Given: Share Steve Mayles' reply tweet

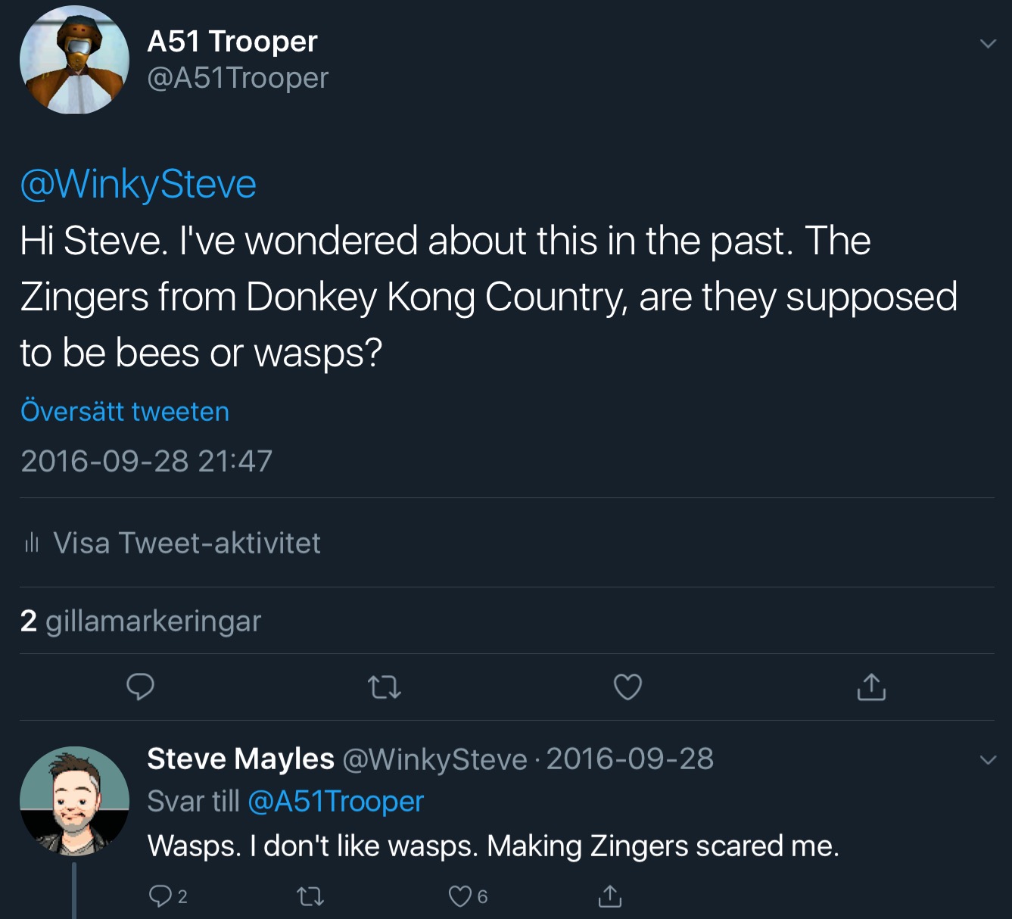Looking at the screenshot, I should click(x=609, y=896).
